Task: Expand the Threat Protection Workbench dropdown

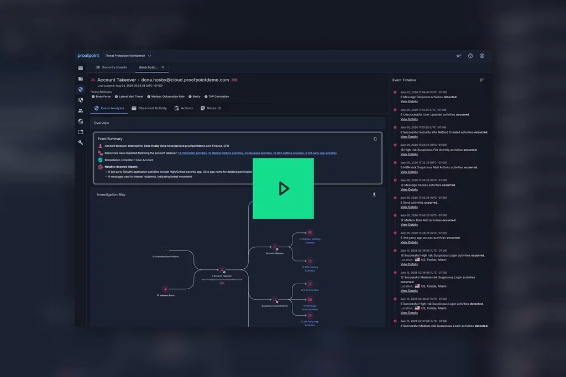Action: [x=128, y=56]
